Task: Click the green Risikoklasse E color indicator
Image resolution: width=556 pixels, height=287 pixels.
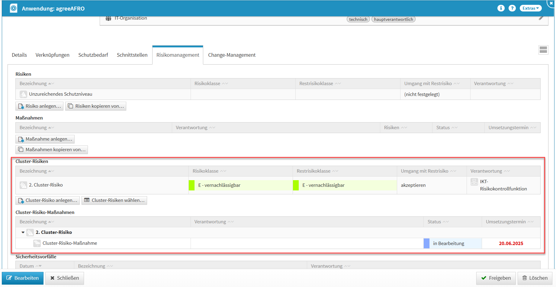Action: (191, 185)
